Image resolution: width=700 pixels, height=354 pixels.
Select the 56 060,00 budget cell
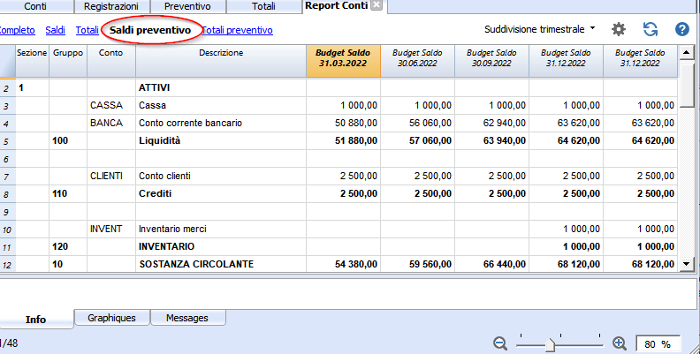(x=417, y=123)
